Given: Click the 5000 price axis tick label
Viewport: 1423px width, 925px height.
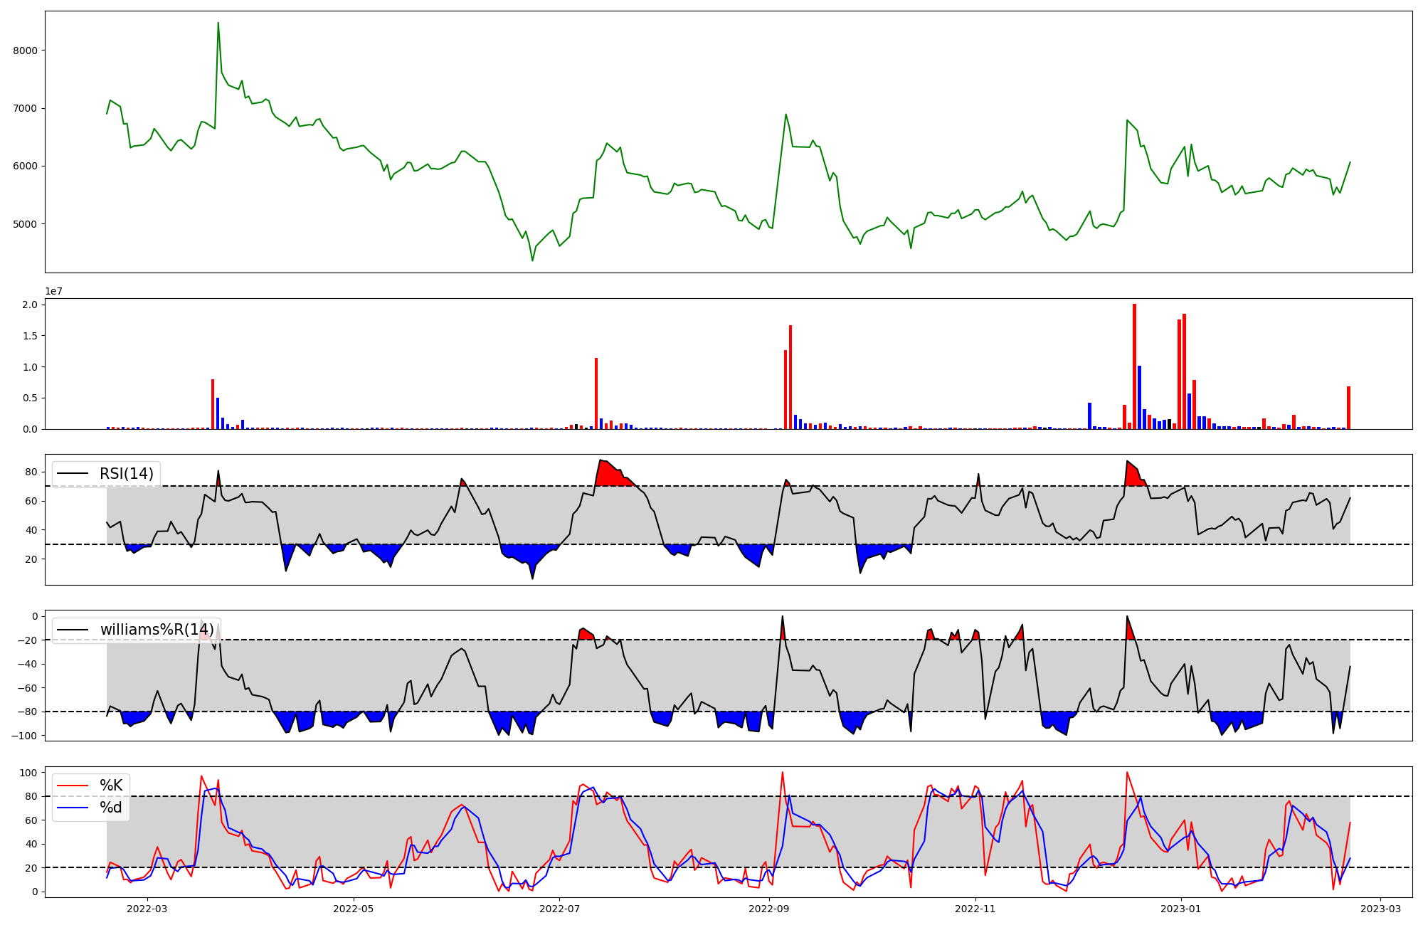Looking at the screenshot, I should [x=26, y=224].
